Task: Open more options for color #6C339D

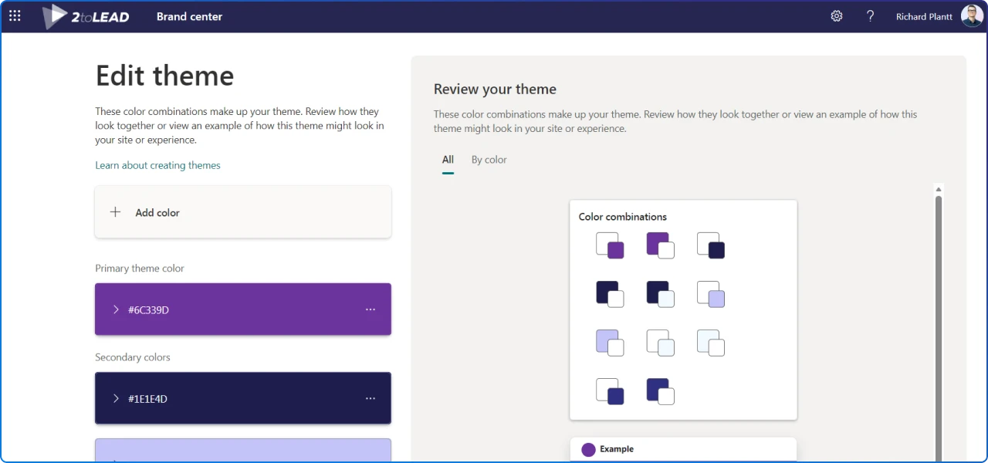Action: pos(370,309)
